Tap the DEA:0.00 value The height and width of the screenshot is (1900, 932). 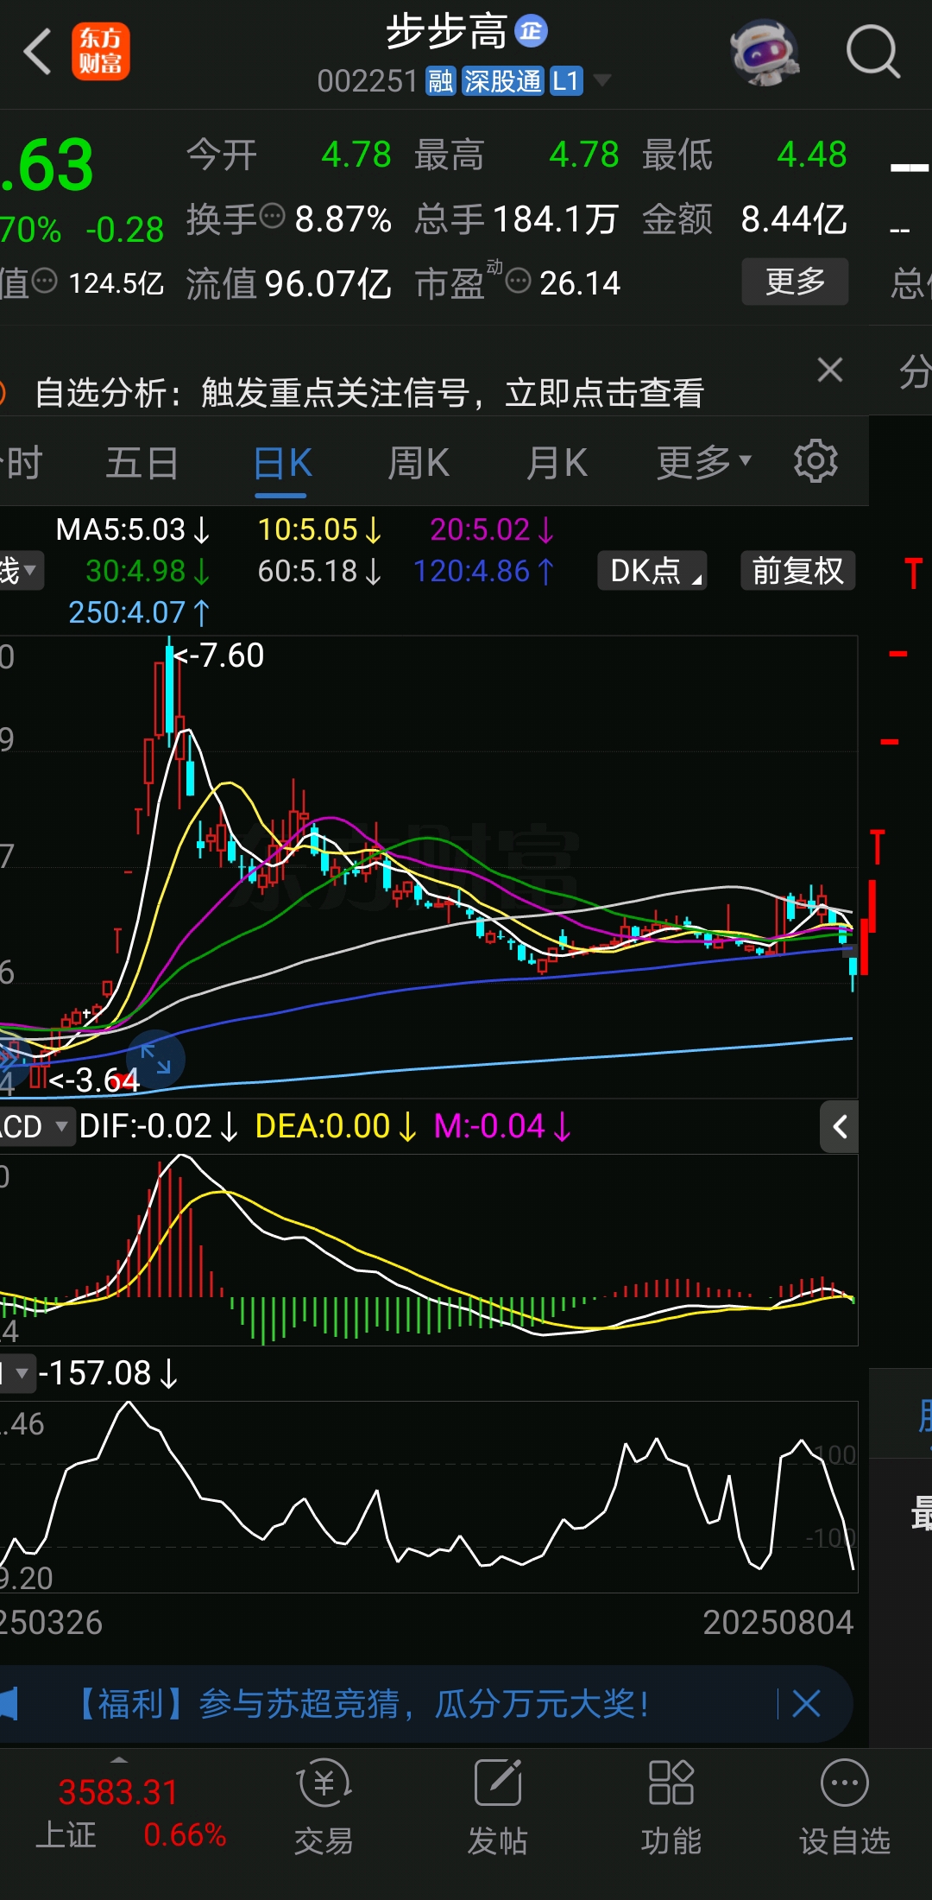pos(337,1126)
